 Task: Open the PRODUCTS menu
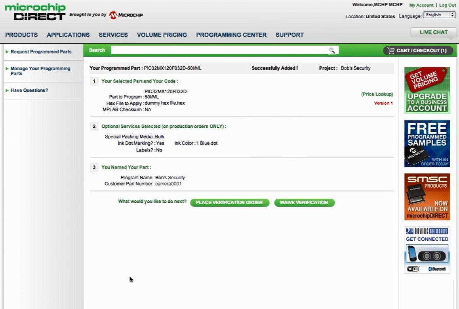21,35
